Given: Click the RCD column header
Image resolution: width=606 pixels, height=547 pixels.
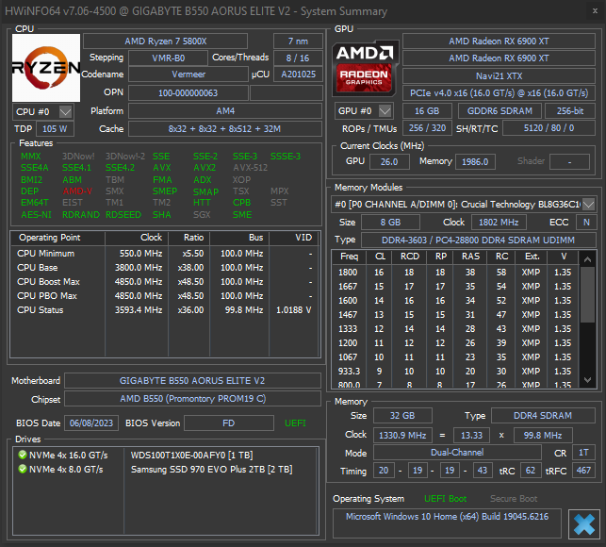Looking at the screenshot, I should point(409,257).
